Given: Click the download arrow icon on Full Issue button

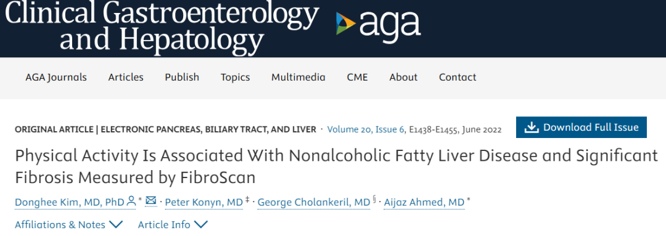Looking at the screenshot, I should point(532,128).
